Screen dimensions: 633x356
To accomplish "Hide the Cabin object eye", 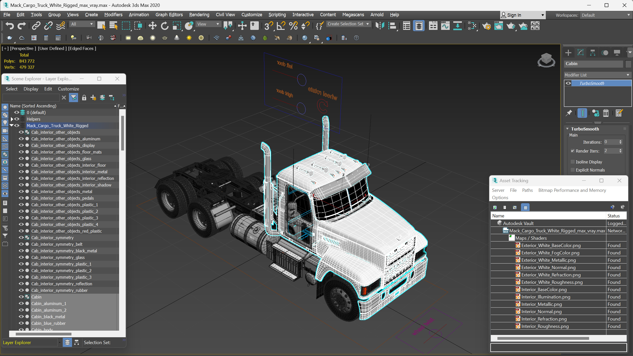I will (21, 297).
